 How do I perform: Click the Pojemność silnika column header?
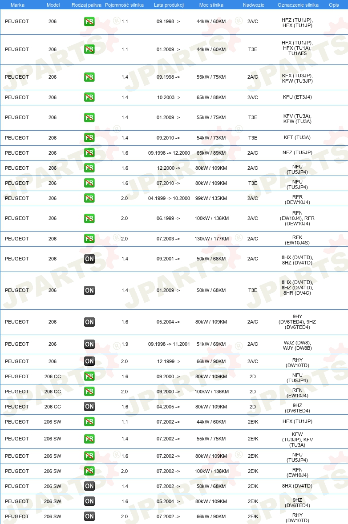(x=125, y=5)
